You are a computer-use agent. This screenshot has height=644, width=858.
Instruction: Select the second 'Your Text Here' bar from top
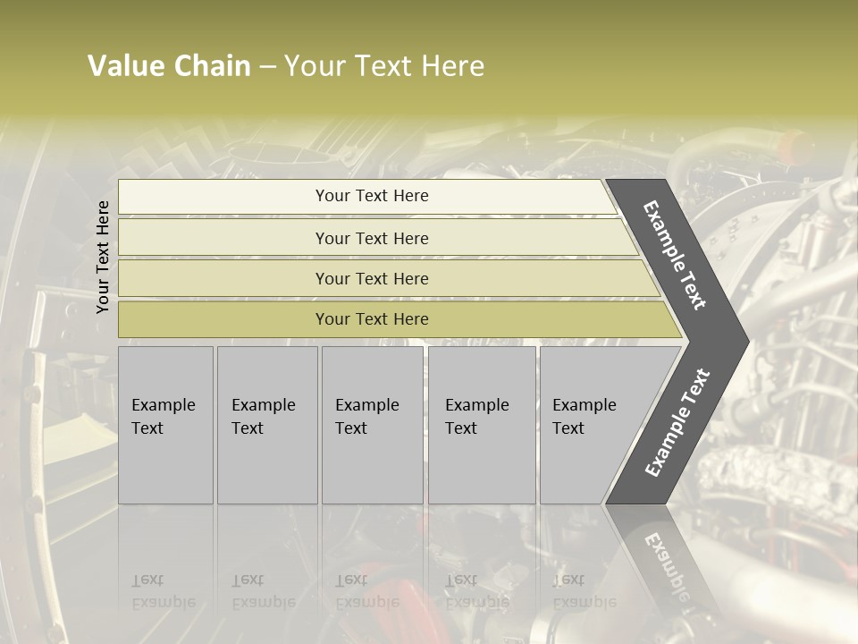pos(372,238)
